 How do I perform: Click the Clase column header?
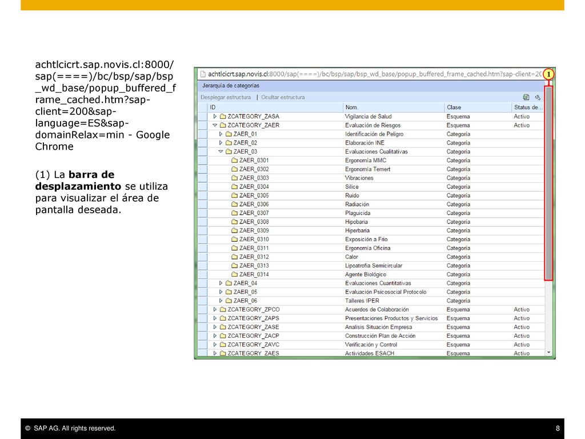478,107
